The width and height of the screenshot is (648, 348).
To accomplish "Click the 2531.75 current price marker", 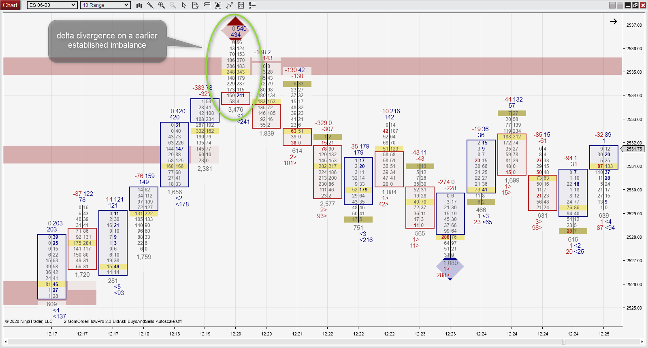I will (x=635, y=149).
